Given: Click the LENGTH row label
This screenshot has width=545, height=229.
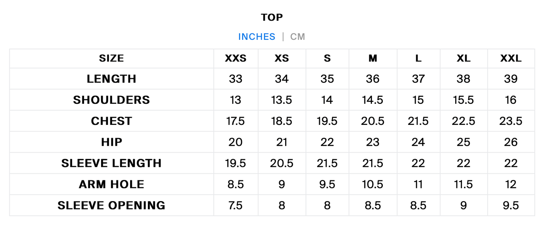Looking at the screenshot, I should [112, 79].
